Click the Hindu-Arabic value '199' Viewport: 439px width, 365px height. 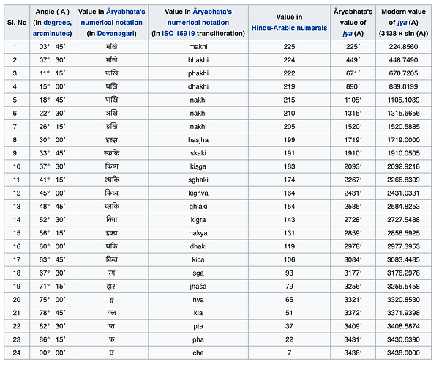(289, 140)
